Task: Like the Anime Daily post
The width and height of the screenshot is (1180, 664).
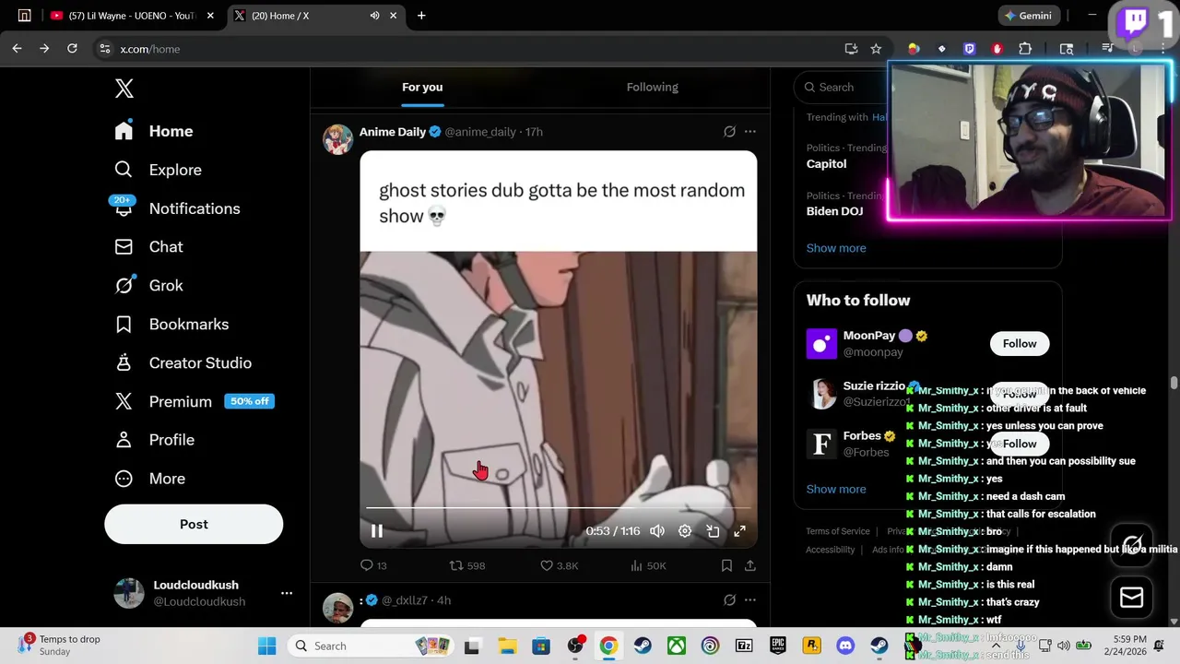Action: 559,565
